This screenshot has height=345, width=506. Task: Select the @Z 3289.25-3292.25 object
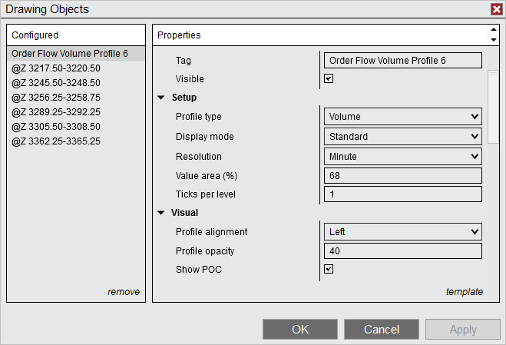coord(56,112)
